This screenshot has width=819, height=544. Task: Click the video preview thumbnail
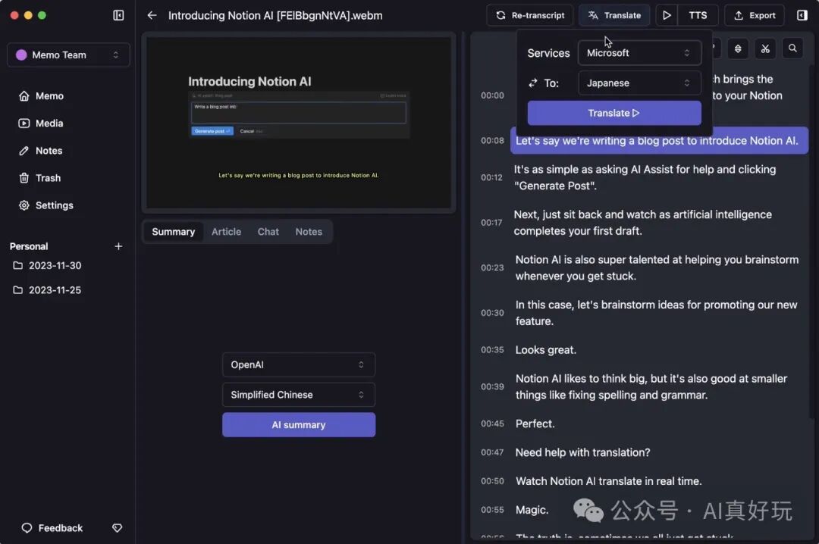tap(299, 123)
